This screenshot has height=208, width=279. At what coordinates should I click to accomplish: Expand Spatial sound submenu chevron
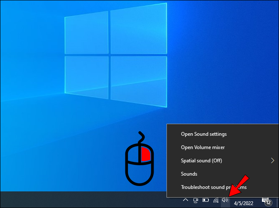[272, 161]
